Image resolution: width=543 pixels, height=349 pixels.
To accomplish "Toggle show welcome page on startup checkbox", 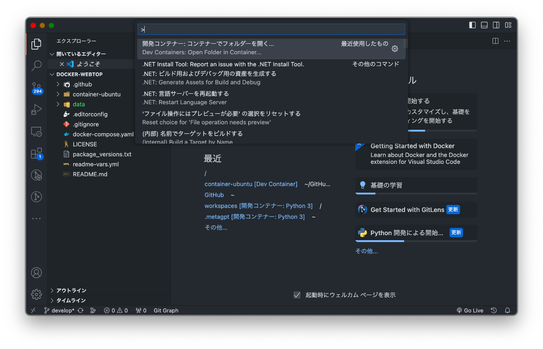I will click(x=297, y=295).
